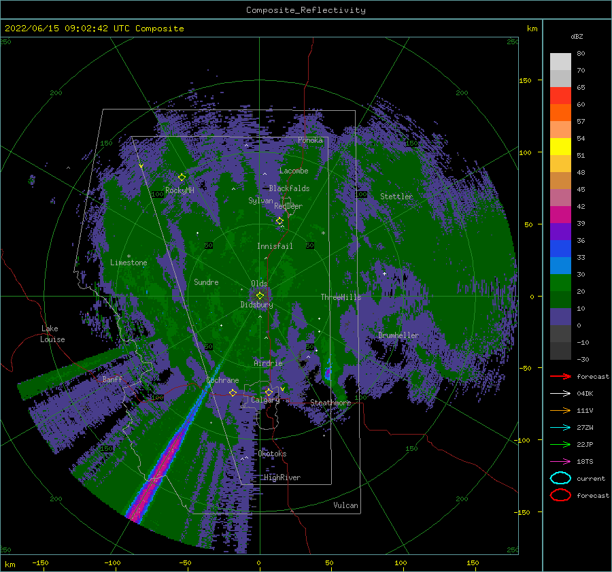This screenshot has height=572, width=612.
Task: Click the yellow marker below Cochrane
Action: 233,392
